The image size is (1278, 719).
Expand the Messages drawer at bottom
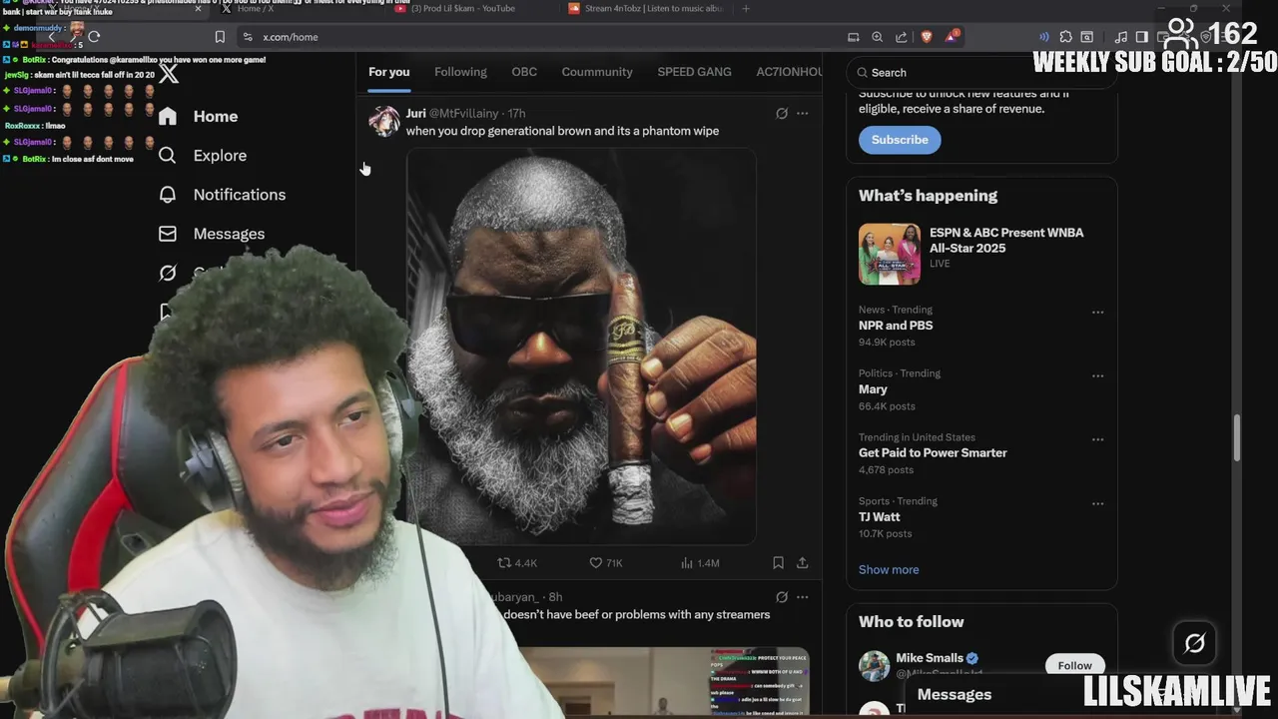pos(955,695)
